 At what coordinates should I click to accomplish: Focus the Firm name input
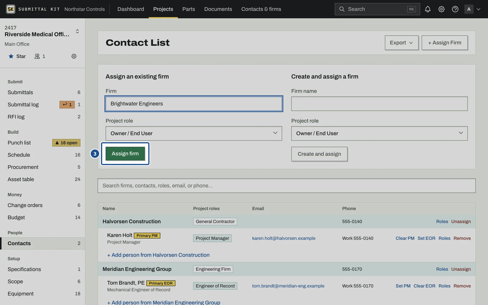[379, 104]
